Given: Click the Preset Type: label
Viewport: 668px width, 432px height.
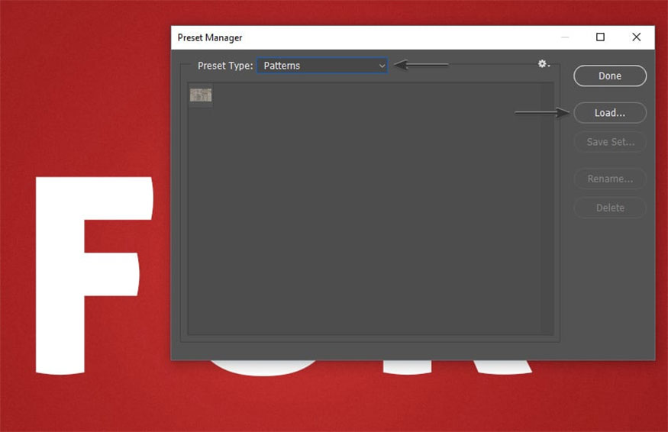Looking at the screenshot, I should coord(225,66).
